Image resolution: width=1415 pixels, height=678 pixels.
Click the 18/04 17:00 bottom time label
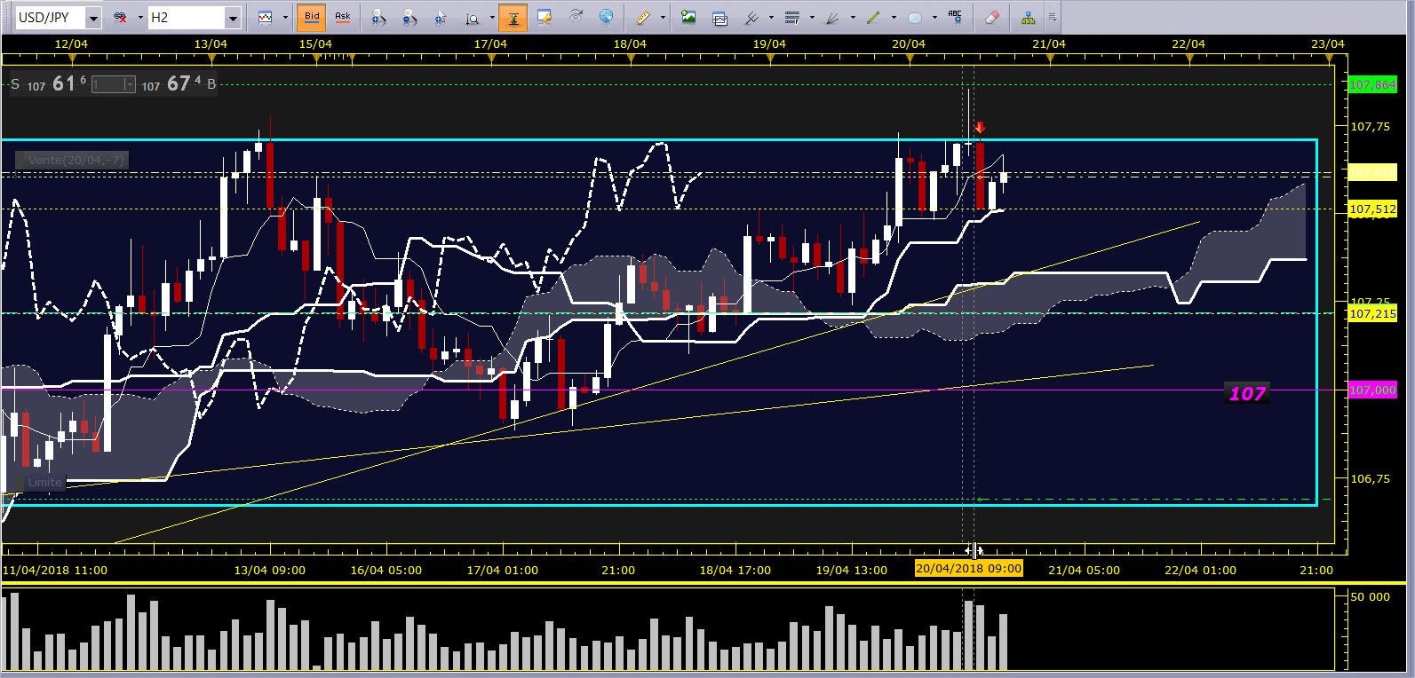click(x=735, y=570)
